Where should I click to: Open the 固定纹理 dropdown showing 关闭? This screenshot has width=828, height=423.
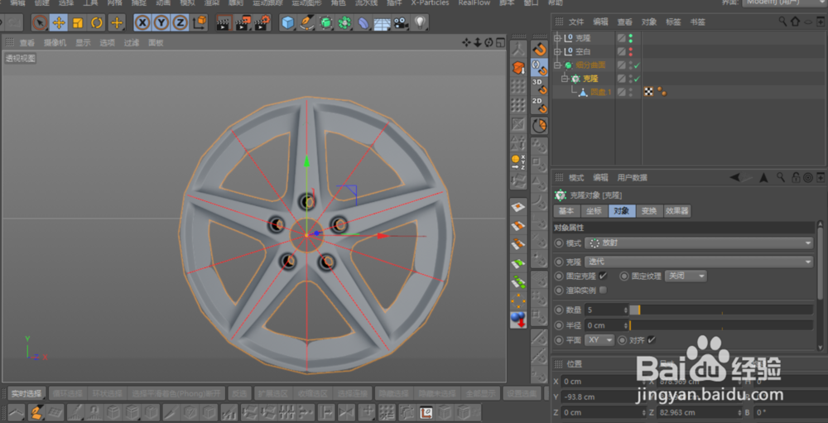(686, 276)
